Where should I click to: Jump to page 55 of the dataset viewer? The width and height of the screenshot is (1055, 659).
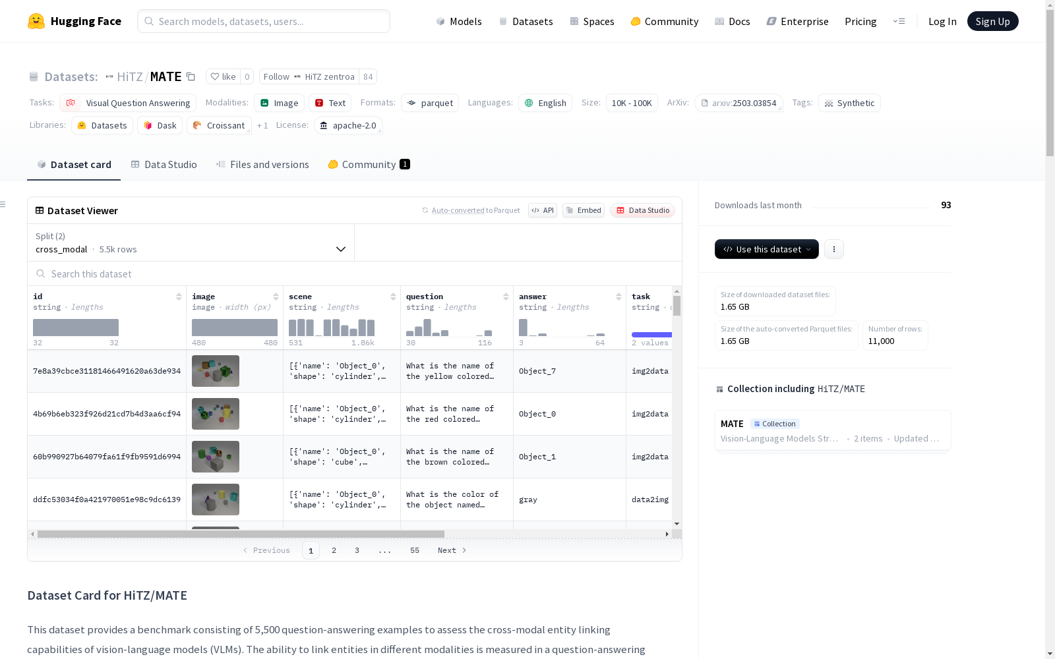[415, 550]
